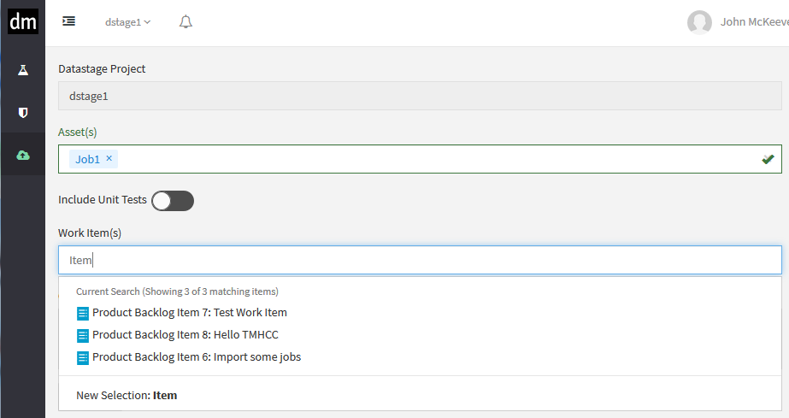Open the flask icon in sidebar
The image size is (789, 418).
click(23, 69)
